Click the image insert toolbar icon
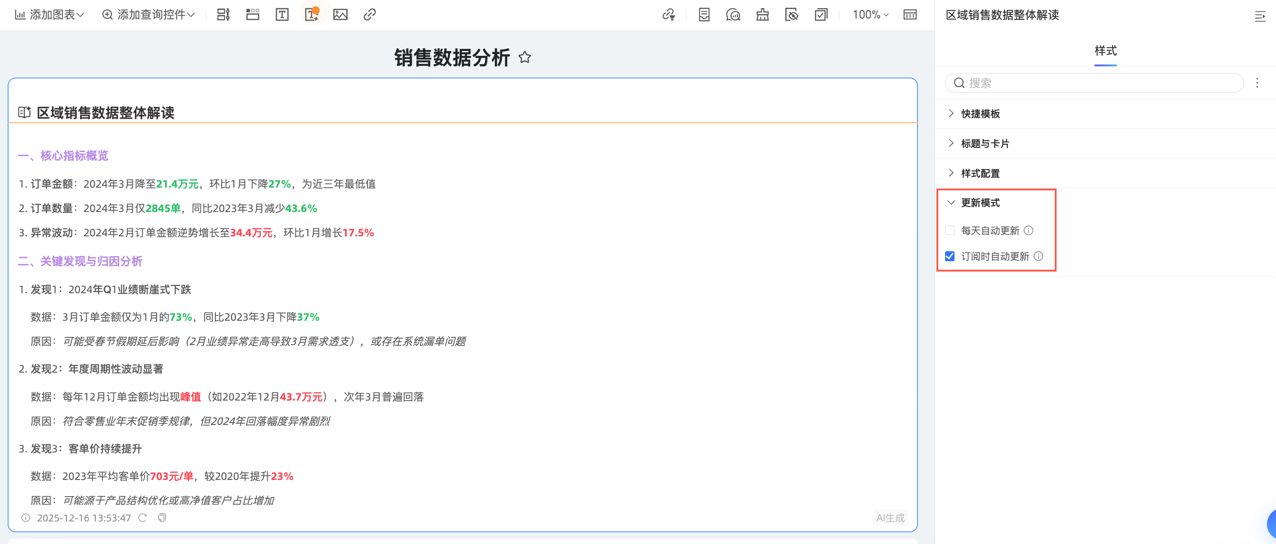Screen dimensions: 1276x544 tap(340, 14)
